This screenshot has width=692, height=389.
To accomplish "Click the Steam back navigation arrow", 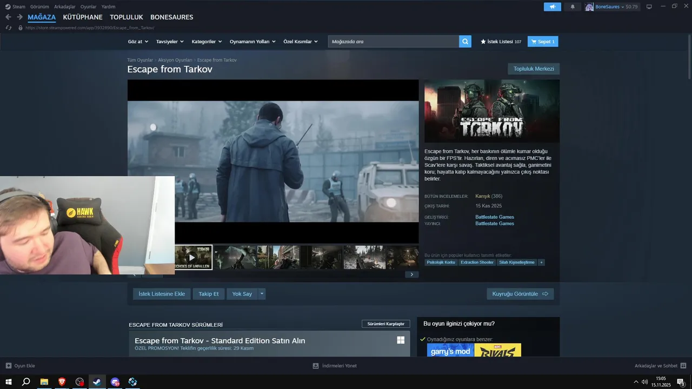I will [x=8, y=17].
